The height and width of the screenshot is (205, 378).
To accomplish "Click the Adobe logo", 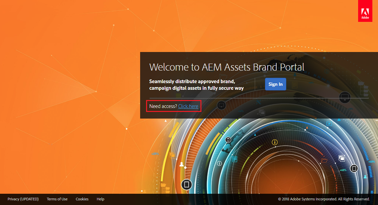I will [x=365, y=11].
